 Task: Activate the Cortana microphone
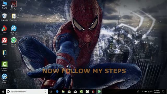click(x=45, y=92)
